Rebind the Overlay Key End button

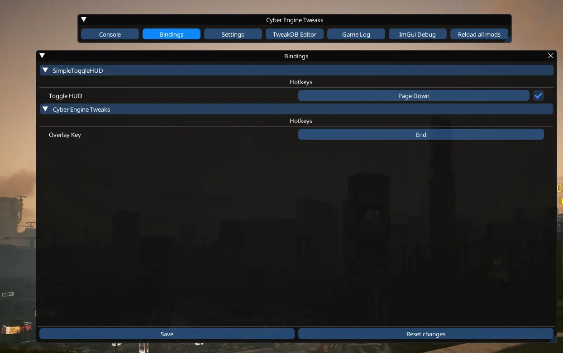(x=421, y=134)
